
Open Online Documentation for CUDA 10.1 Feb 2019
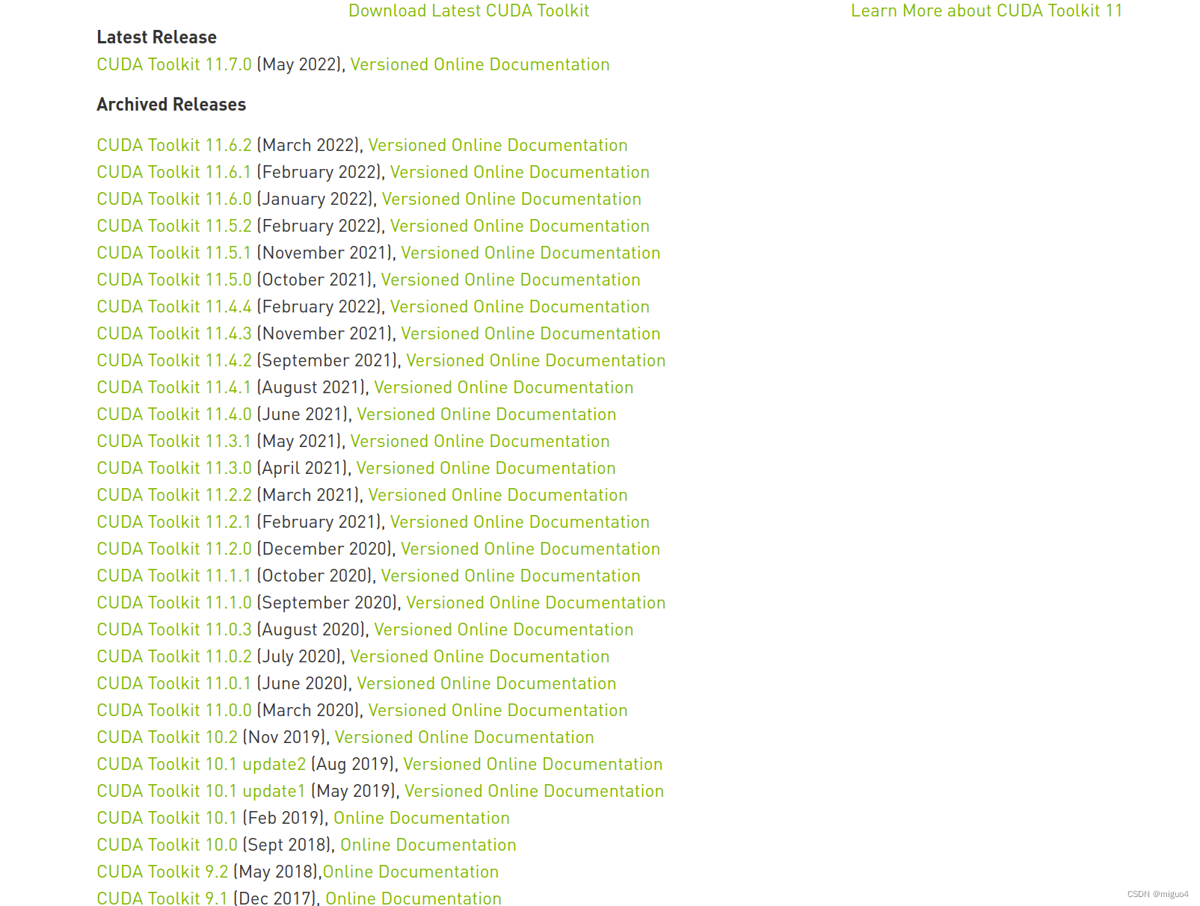422,818
